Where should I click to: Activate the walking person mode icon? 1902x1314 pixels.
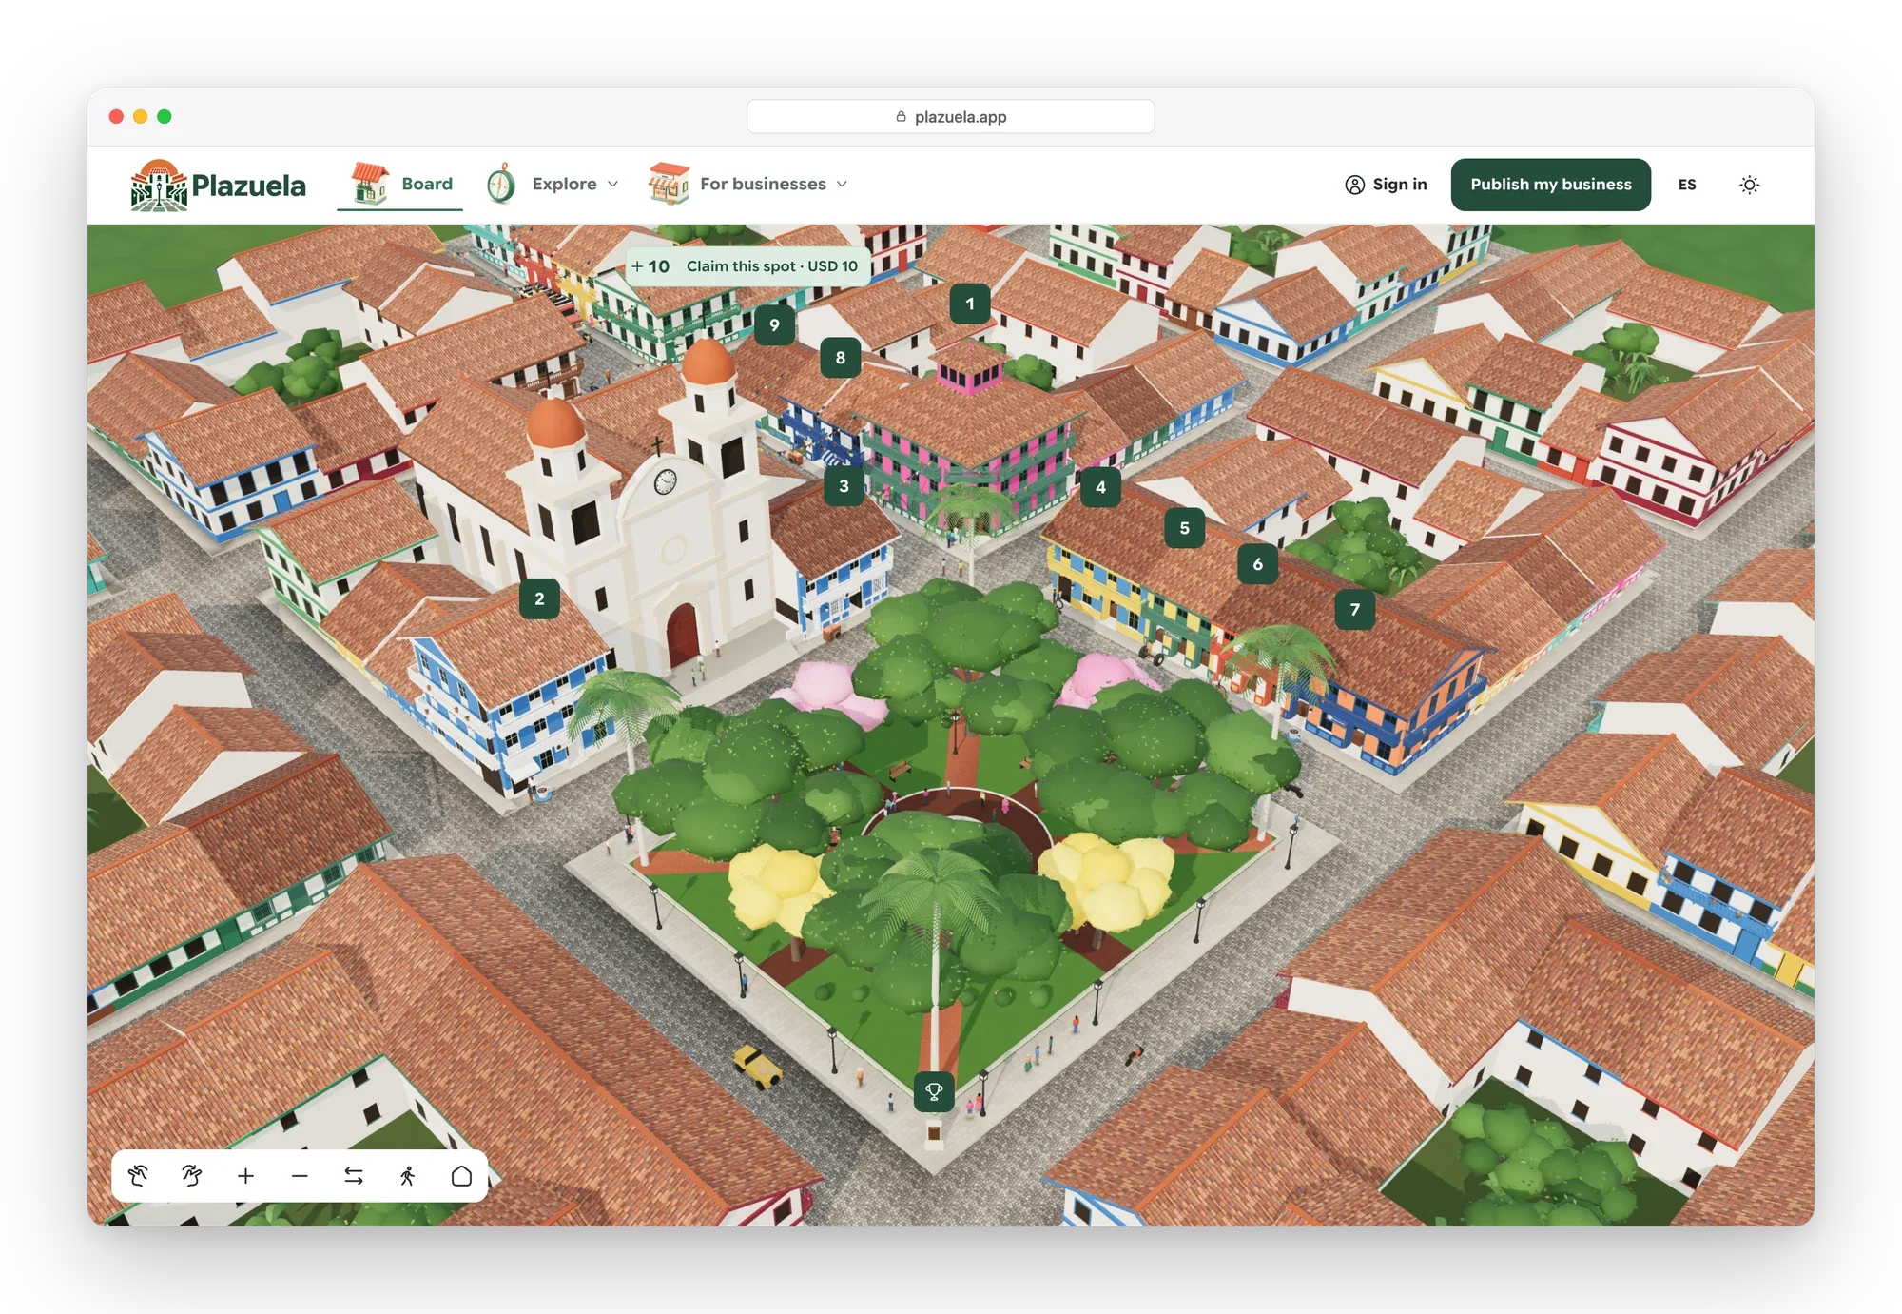407,1176
